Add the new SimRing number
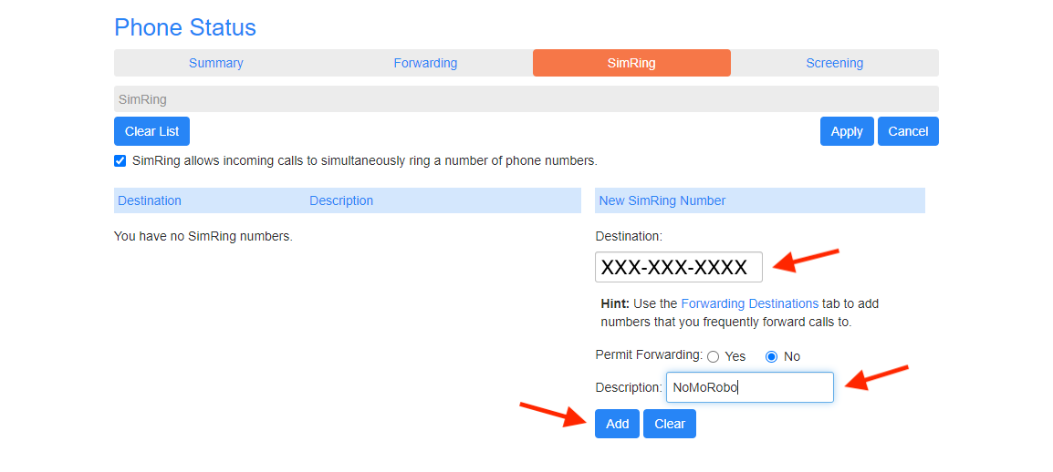The image size is (1053, 472). click(x=617, y=424)
